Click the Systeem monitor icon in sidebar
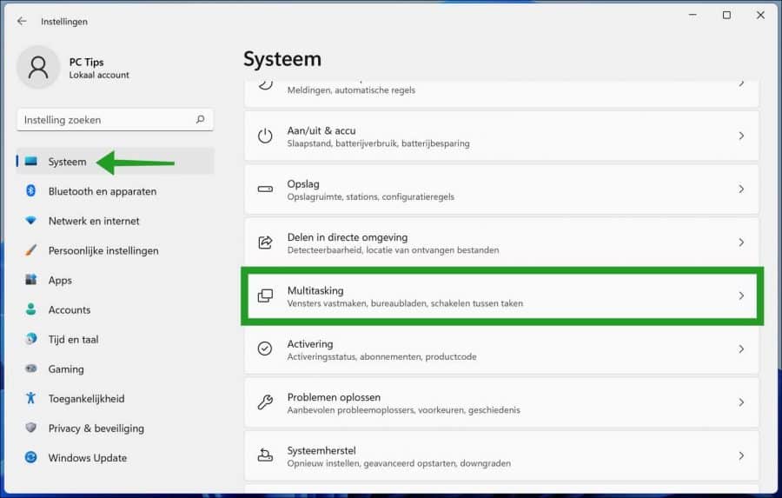 click(31, 161)
